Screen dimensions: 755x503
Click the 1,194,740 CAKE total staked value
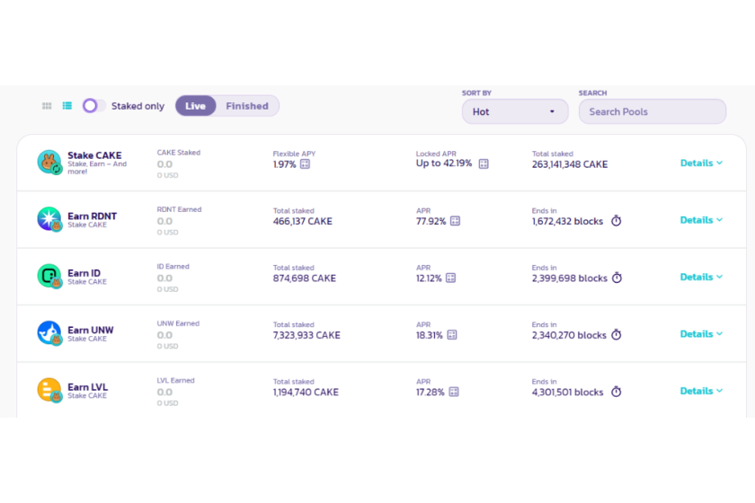click(306, 393)
